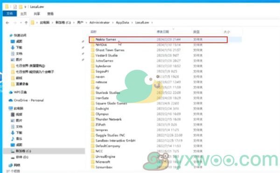280x173 pixels.
Task: Open the 主页 ribbon tab
Action: click(23, 13)
